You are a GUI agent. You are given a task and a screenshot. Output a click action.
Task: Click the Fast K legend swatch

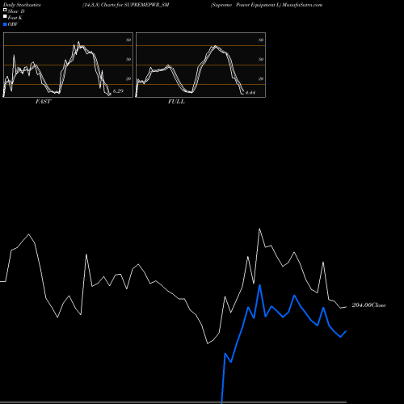tap(5, 17)
